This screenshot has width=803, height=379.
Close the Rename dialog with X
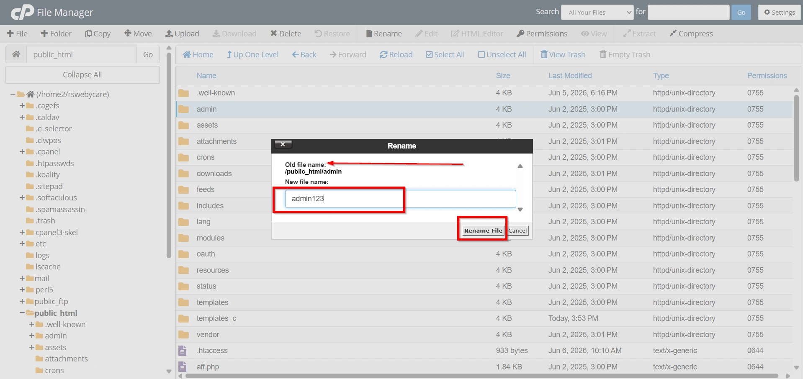tap(283, 144)
